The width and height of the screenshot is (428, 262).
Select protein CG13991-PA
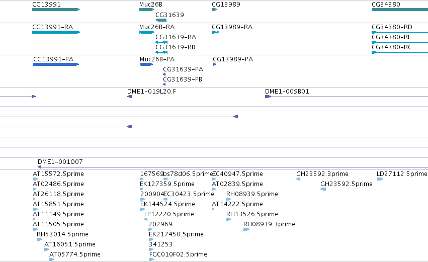(x=53, y=59)
